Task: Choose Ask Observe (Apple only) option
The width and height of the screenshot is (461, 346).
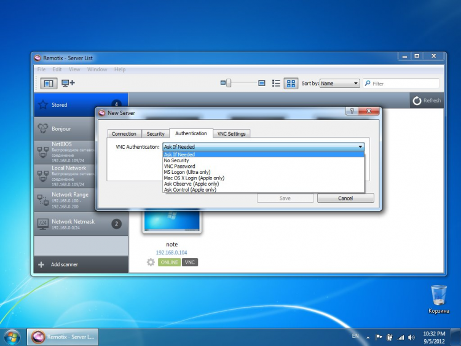Action: click(264, 184)
